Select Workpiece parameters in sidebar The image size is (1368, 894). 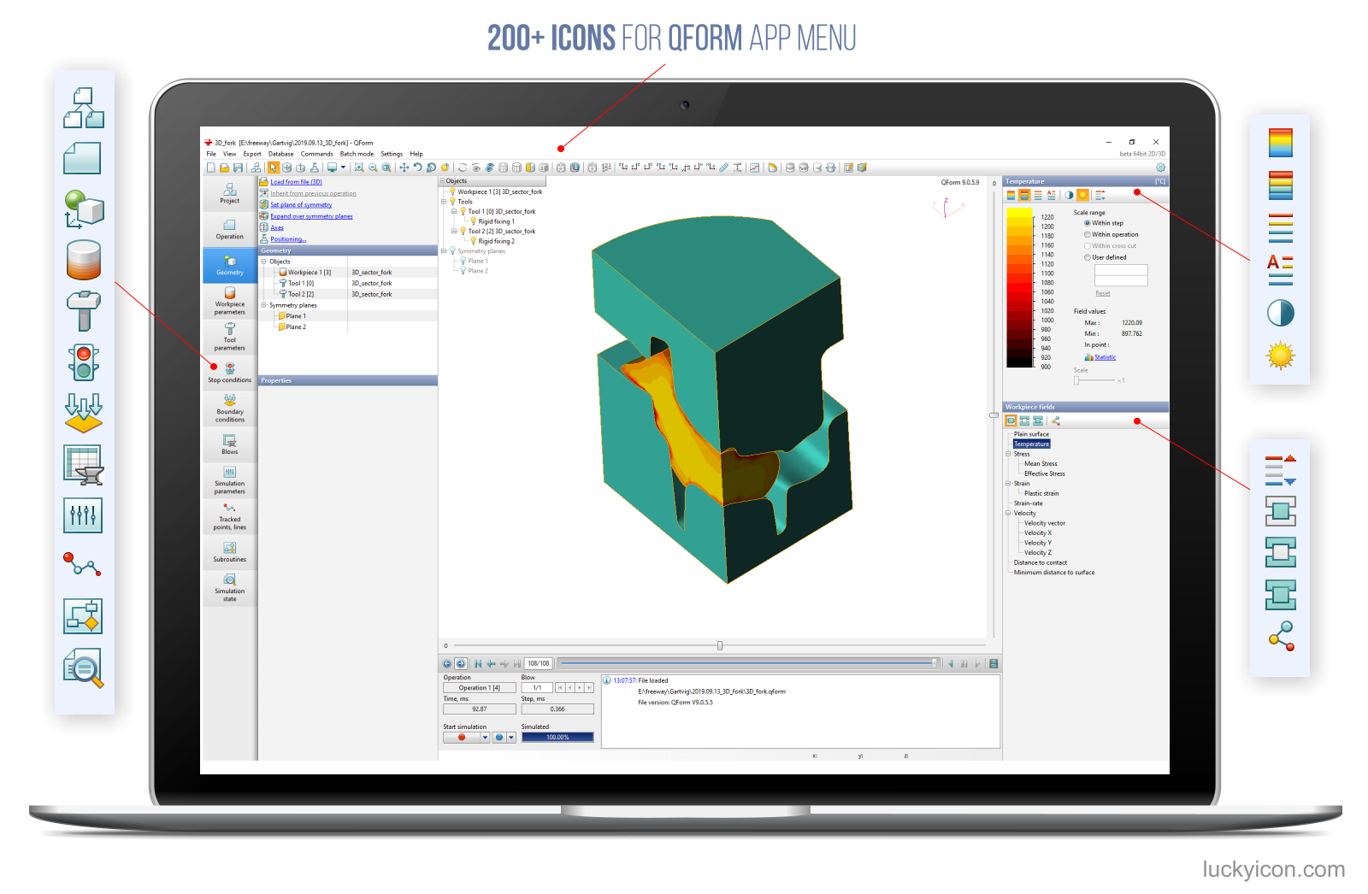pos(229,301)
